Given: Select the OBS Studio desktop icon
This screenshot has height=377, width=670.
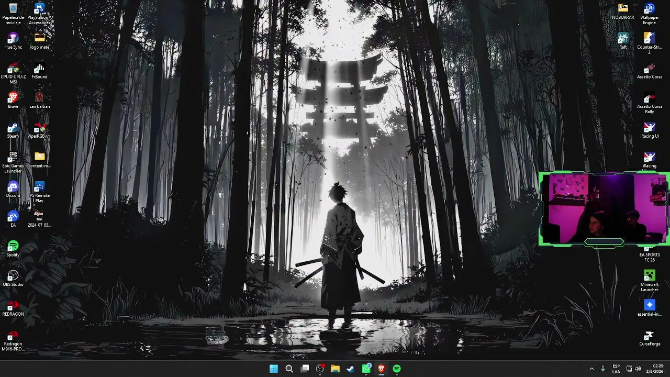Looking at the screenshot, I should (13, 279).
